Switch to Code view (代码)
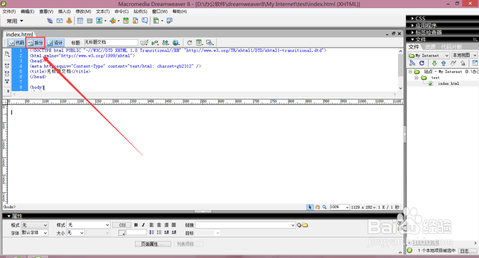The image size is (479, 258). (16, 43)
